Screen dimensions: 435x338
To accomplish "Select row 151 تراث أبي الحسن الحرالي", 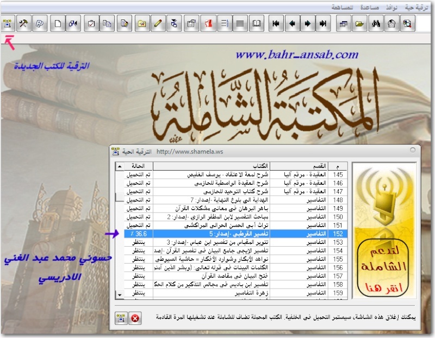I will [235, 226].
